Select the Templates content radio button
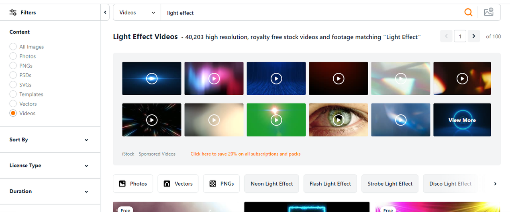 [13, 94]
